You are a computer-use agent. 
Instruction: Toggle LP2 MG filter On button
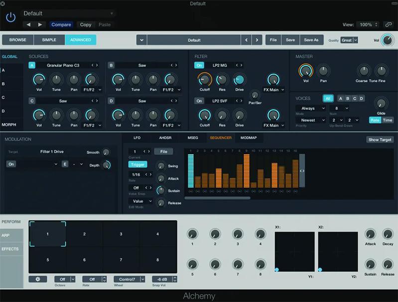(x=199, y=65)
